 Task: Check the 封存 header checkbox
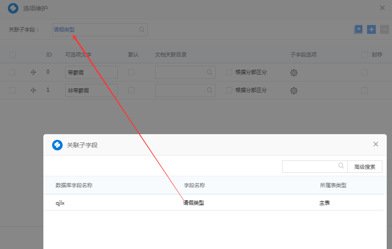point(364,55)
